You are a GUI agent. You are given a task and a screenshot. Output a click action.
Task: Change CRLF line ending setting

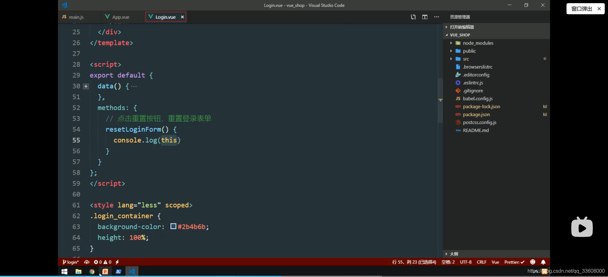tap(482, 262)
